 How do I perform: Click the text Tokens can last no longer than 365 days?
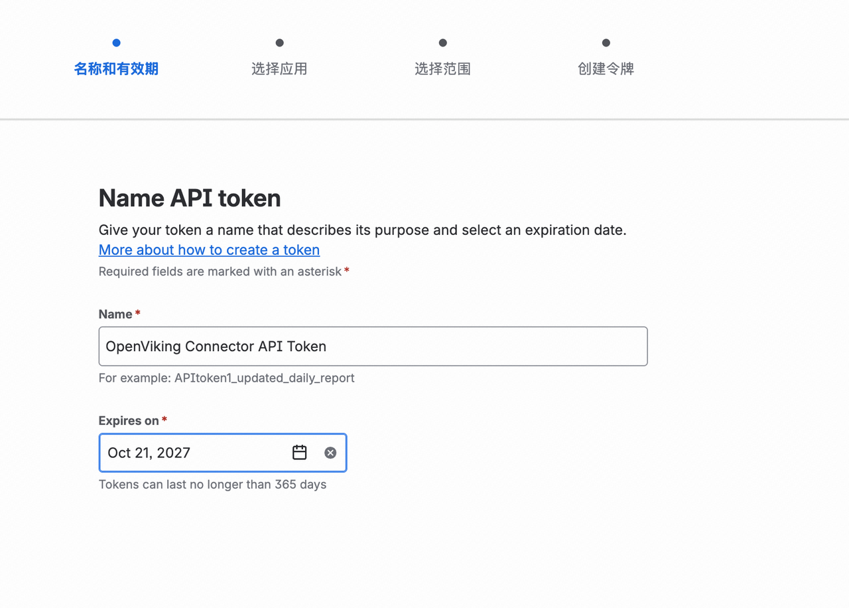click(213, 485)
